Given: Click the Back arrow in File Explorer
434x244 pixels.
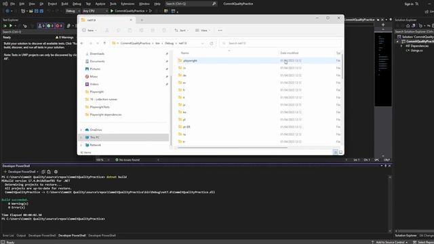Looking at the screenshot, I should (x=82, y=43).
